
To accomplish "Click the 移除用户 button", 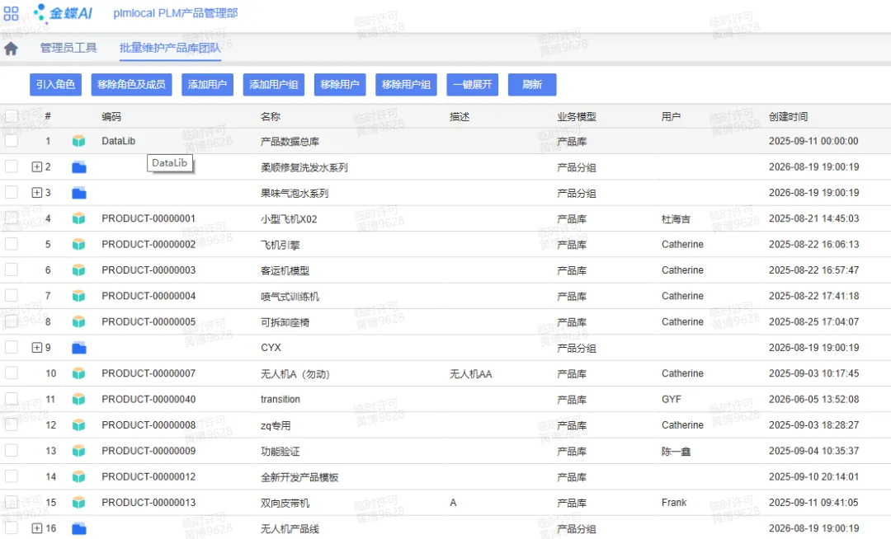I will [340, 85].
